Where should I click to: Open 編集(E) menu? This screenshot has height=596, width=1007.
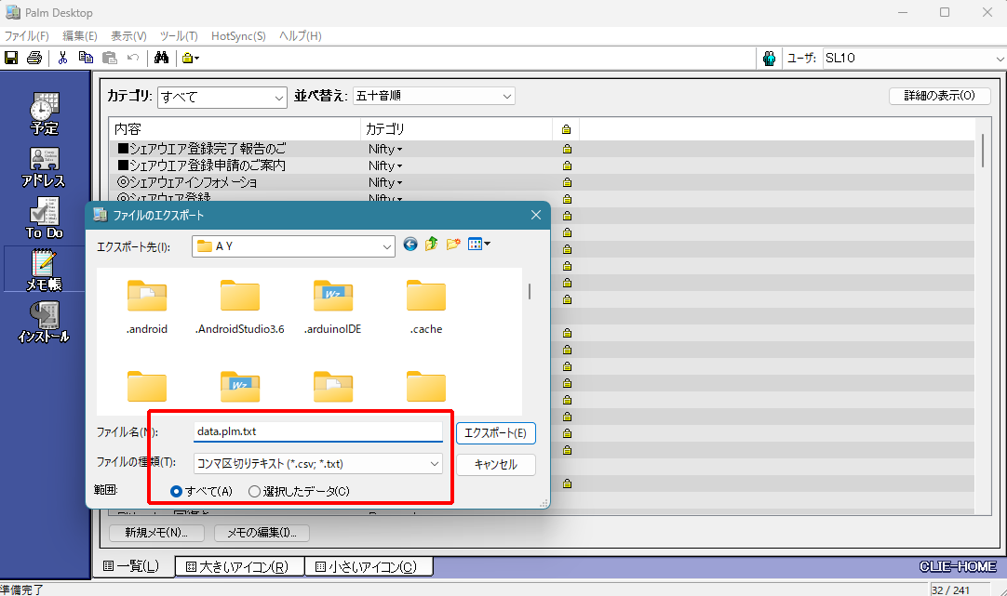coord(80,36)
